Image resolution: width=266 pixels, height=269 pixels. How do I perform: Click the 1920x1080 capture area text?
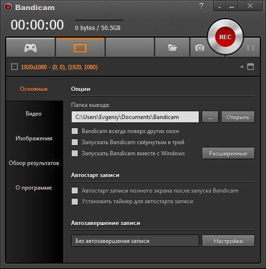coord(59,67)
